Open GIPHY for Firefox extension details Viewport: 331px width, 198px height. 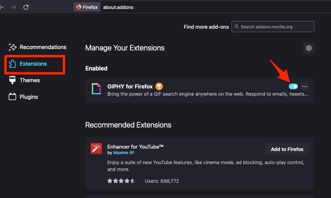(x=130, y=86)
